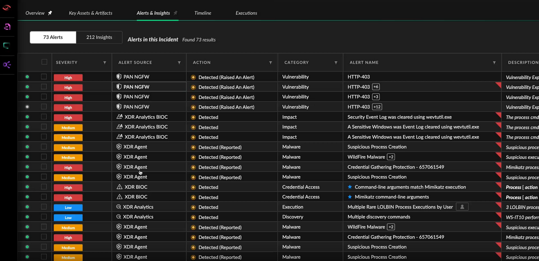Screen dimensions: 539x261
Task: Open the Severity column filter
Action: coord(105,63)
